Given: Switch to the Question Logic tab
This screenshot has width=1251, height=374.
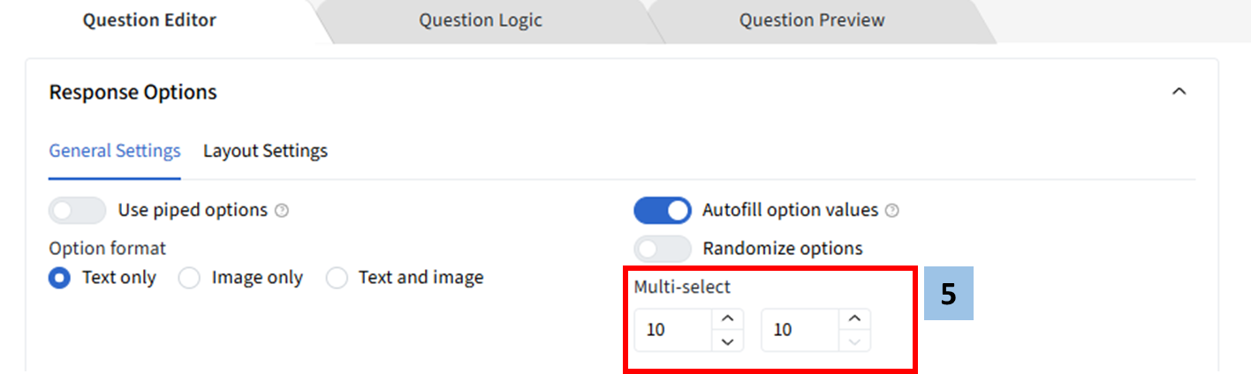Looking at the screenshot, I should coord(480,20).
